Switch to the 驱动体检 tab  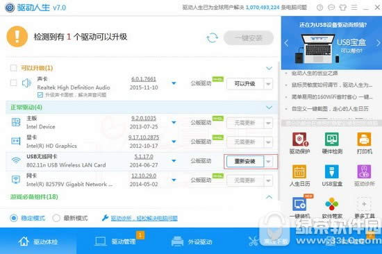coord(38,242)
